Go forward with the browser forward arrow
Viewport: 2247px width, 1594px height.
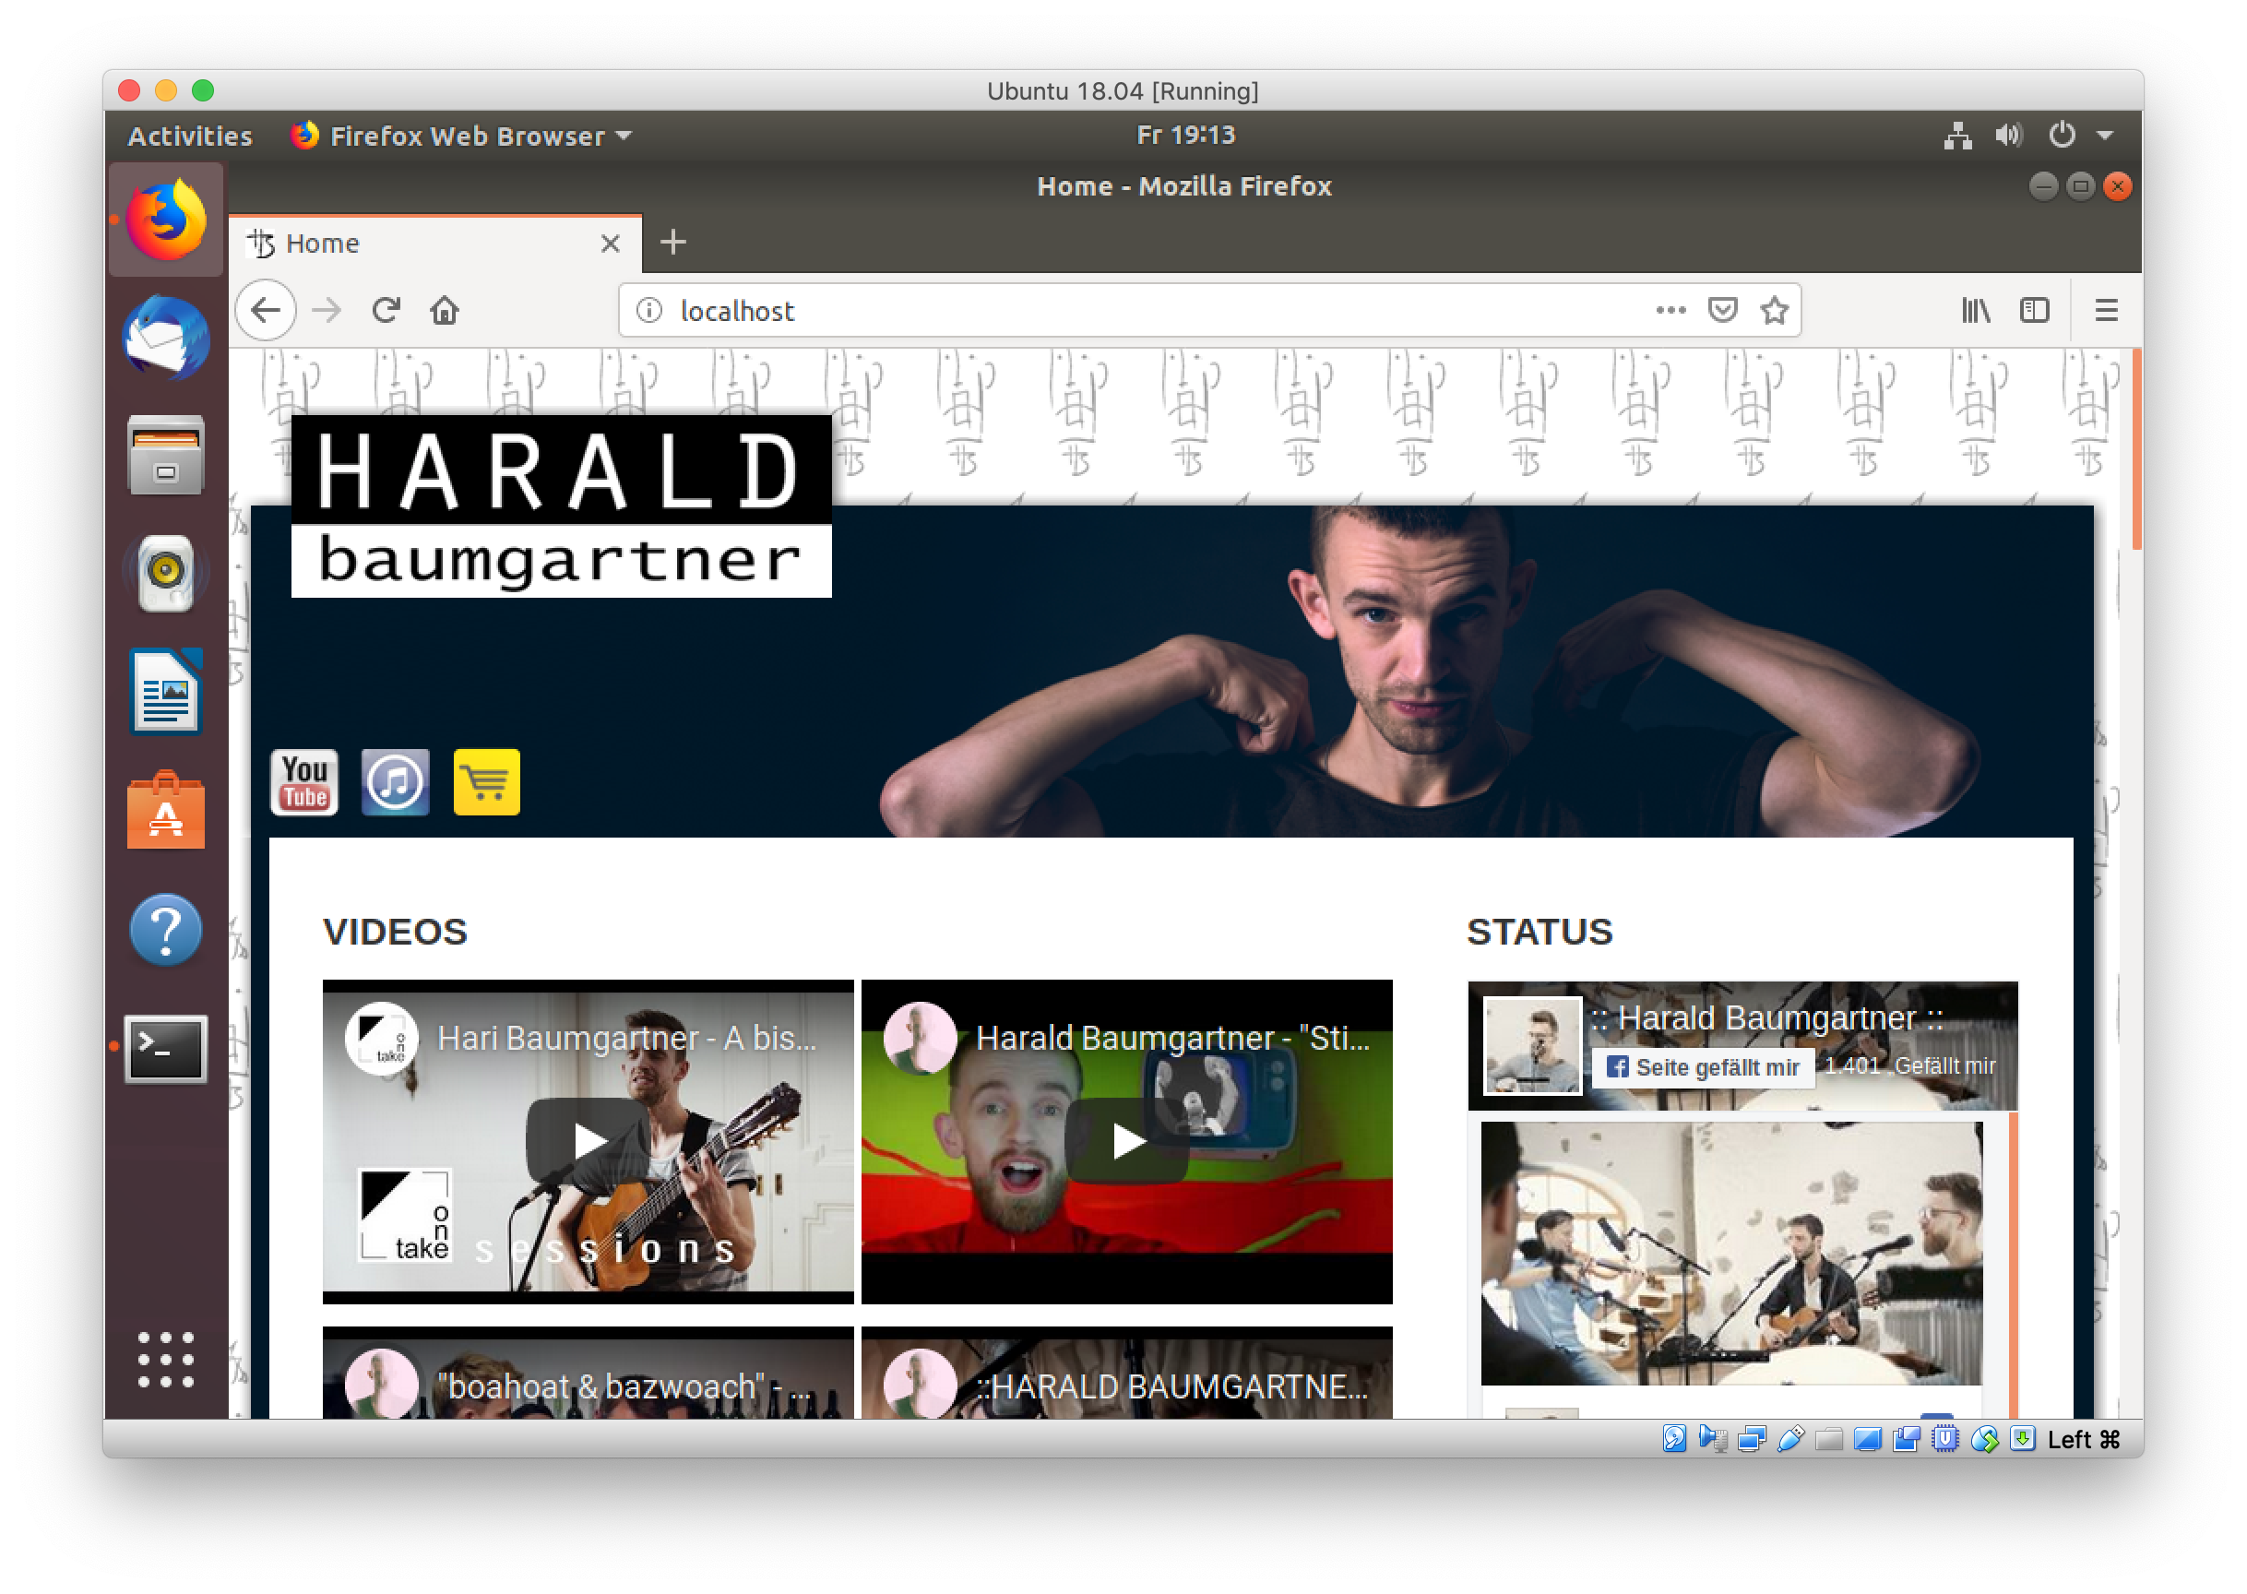327,311
